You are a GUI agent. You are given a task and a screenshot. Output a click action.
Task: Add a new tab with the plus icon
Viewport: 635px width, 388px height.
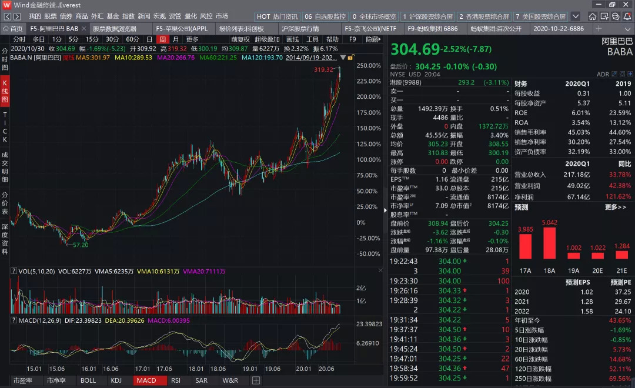click(599, 28)
